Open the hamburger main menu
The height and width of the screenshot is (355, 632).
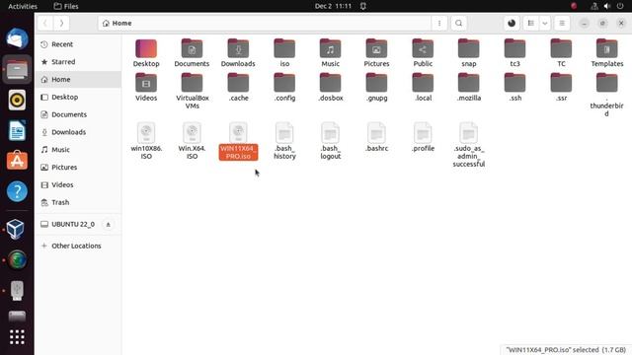click(562, 24)
